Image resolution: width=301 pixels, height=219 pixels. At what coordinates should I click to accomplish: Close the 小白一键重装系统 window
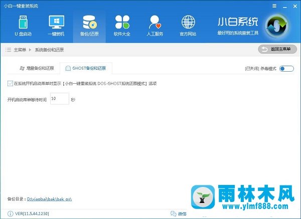point(295,7)
